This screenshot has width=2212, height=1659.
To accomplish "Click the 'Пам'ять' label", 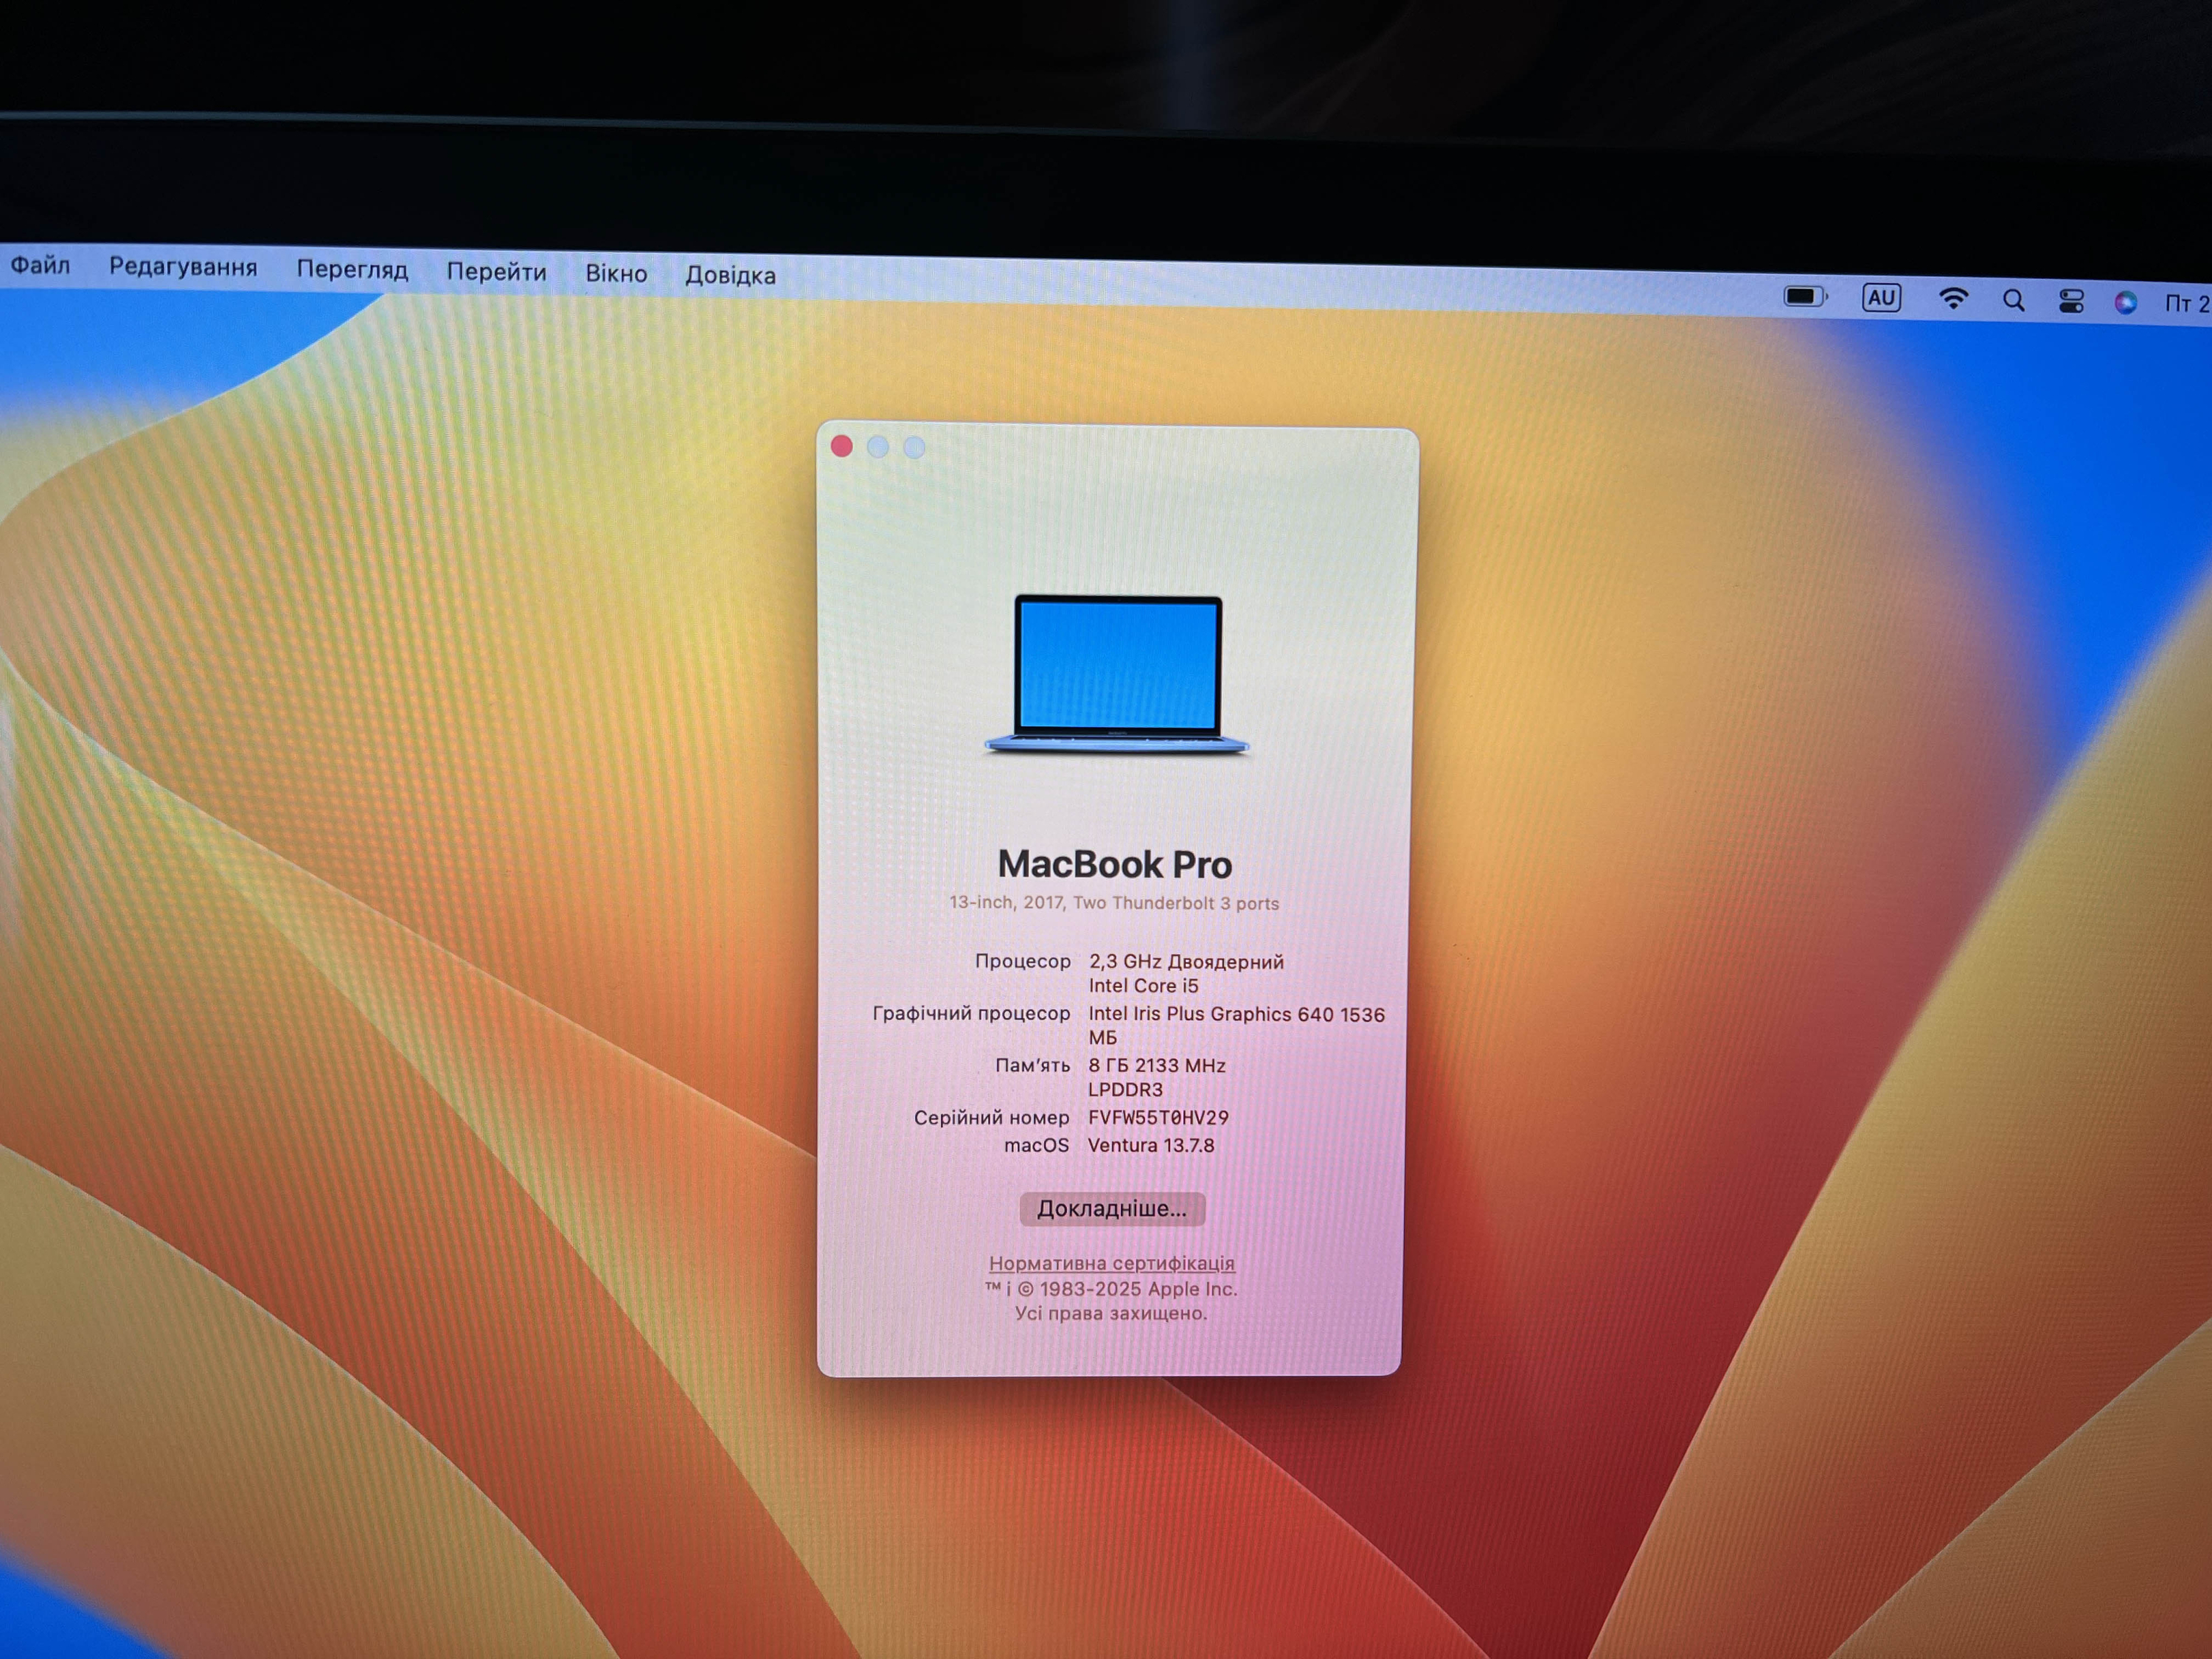I will [x=1032, y=1065].
